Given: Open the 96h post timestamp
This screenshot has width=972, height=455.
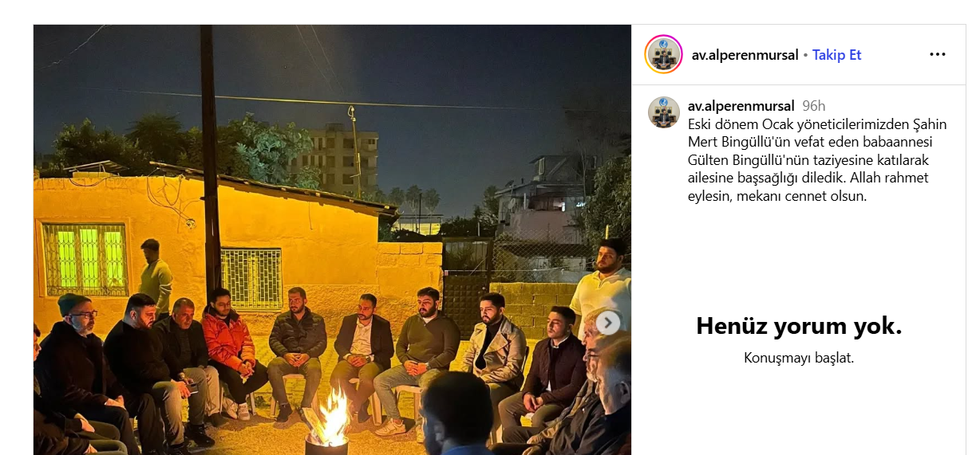Looking at the screenshot, I should [x=814, y=106].
